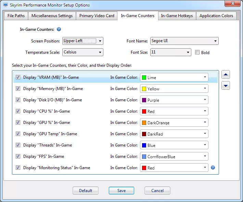Click the Cancel button
The image size is (243, 202).
point(157,190)
